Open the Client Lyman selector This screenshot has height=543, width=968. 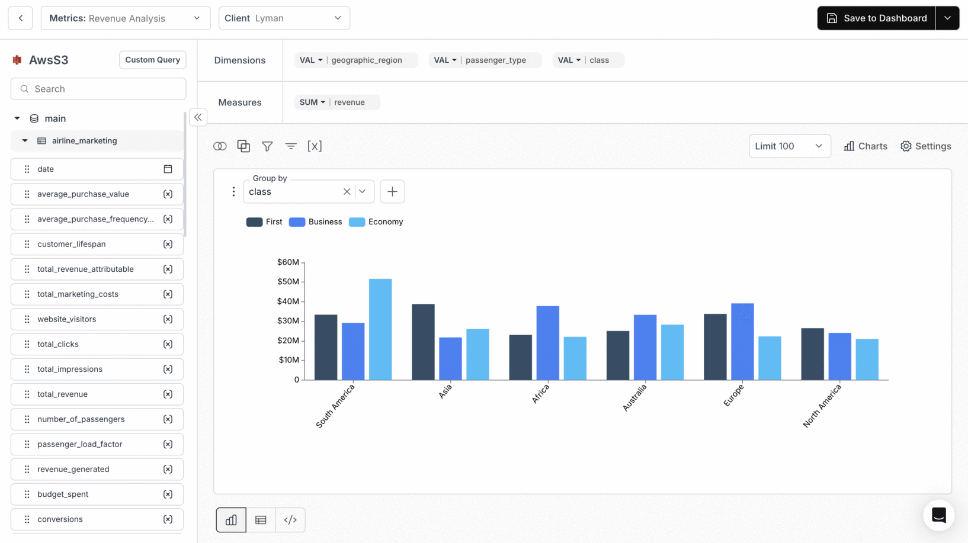[x=284, y=18]
